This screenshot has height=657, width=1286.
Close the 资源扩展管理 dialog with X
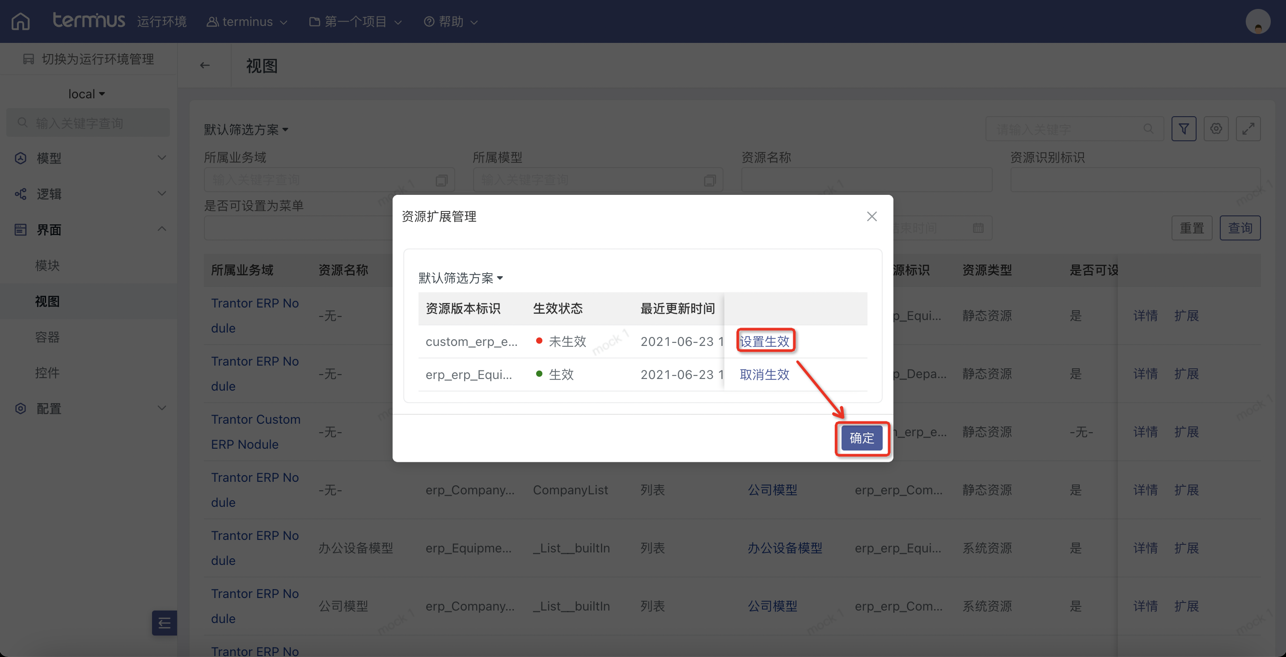(x=871, y=216)
